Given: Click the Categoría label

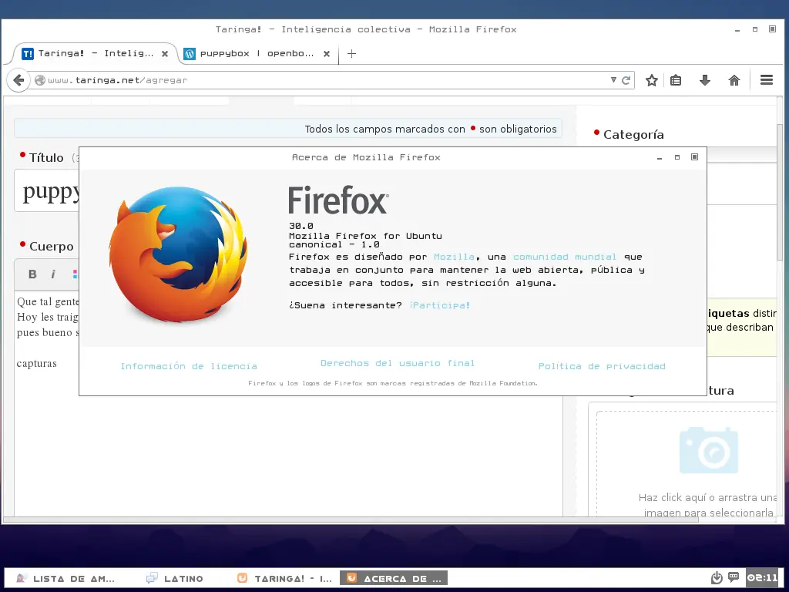Looking at the screenshot, I should (x=633, y=134).
